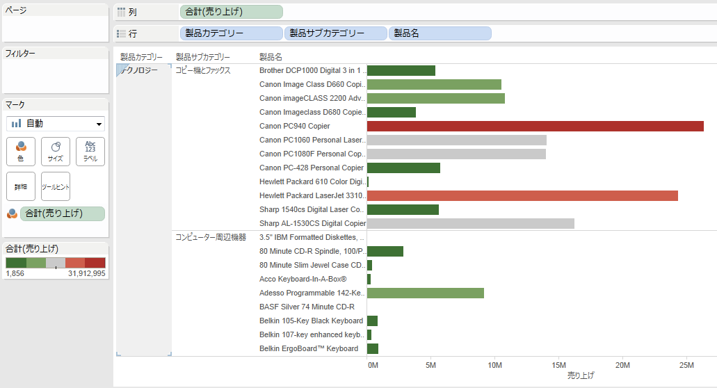Viewport: 717px width, 388px height.
Task: Select Canon Imageclass D680 Copie.. label
Action: (x=312, y=112)
